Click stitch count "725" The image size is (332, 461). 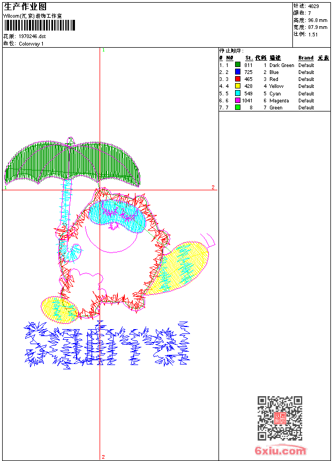248,72
